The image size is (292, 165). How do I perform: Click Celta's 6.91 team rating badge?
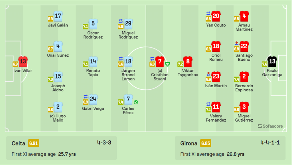34,143
